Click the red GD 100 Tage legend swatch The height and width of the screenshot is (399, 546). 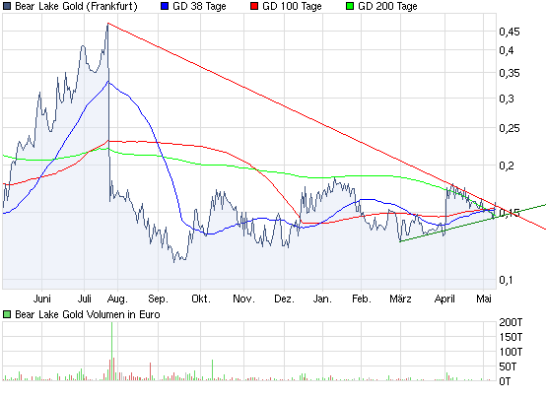pyautogui.click(x=254, y=6)
